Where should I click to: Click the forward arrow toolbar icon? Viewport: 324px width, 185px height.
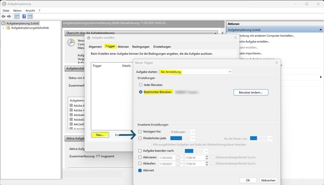[x=9, y=16]
